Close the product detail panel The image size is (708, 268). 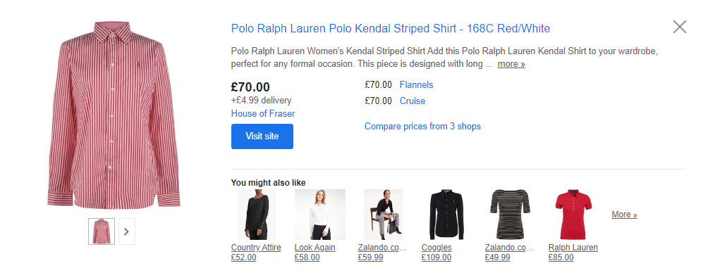[x=679, y=27]
